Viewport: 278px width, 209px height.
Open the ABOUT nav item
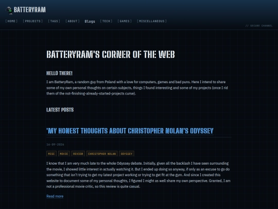(x=73, y=21)
